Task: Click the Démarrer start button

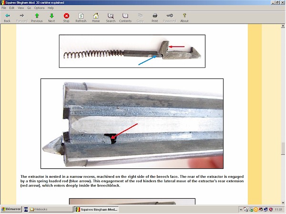Action: point(11,209)
